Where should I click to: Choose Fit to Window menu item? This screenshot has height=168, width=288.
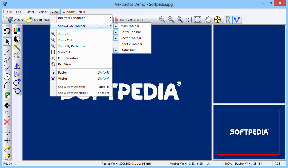tap(81, 58)
